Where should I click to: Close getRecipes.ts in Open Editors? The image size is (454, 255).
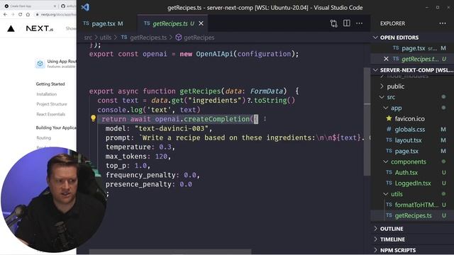[386, 59]
